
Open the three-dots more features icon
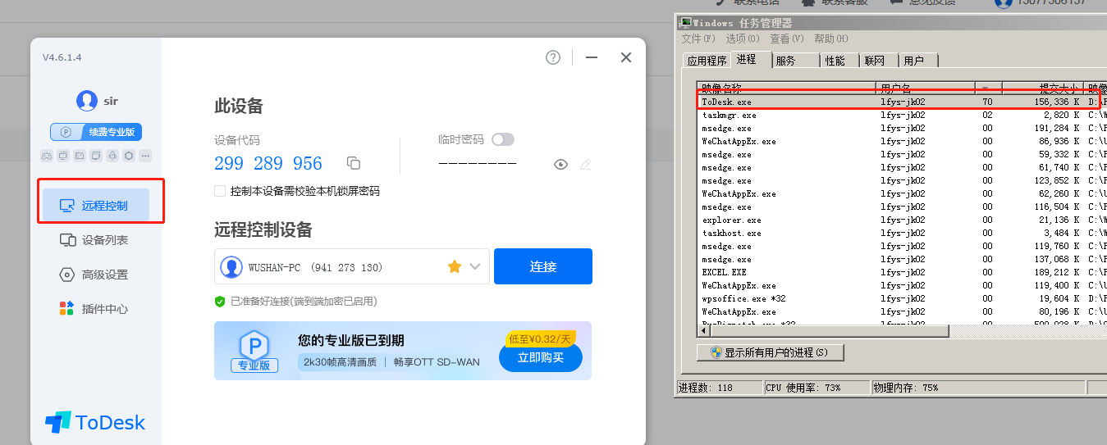145,156
